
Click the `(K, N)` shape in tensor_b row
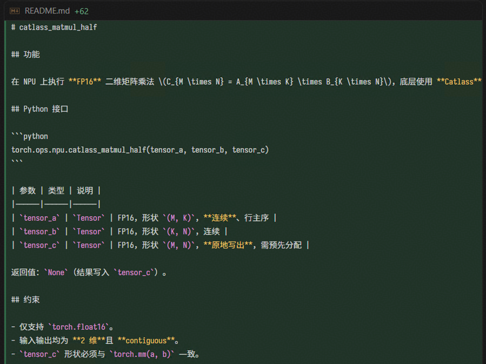coord(178,232)
